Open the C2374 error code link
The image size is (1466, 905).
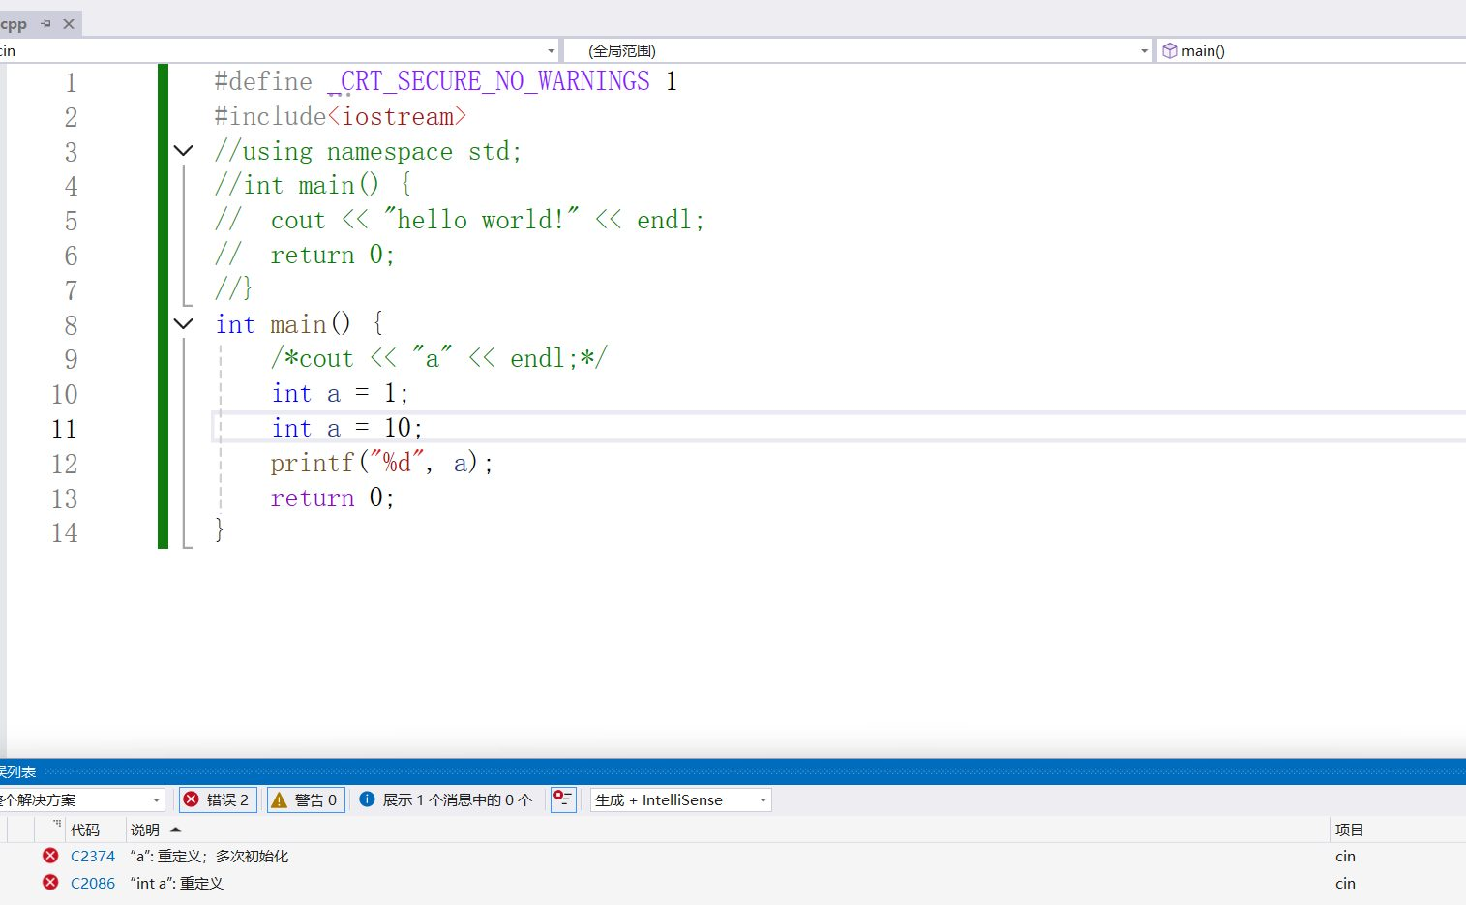pyautogui.click(x=93, y=857)
